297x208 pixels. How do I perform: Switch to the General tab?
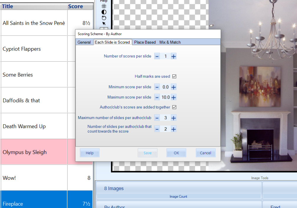tap(84, 42)
